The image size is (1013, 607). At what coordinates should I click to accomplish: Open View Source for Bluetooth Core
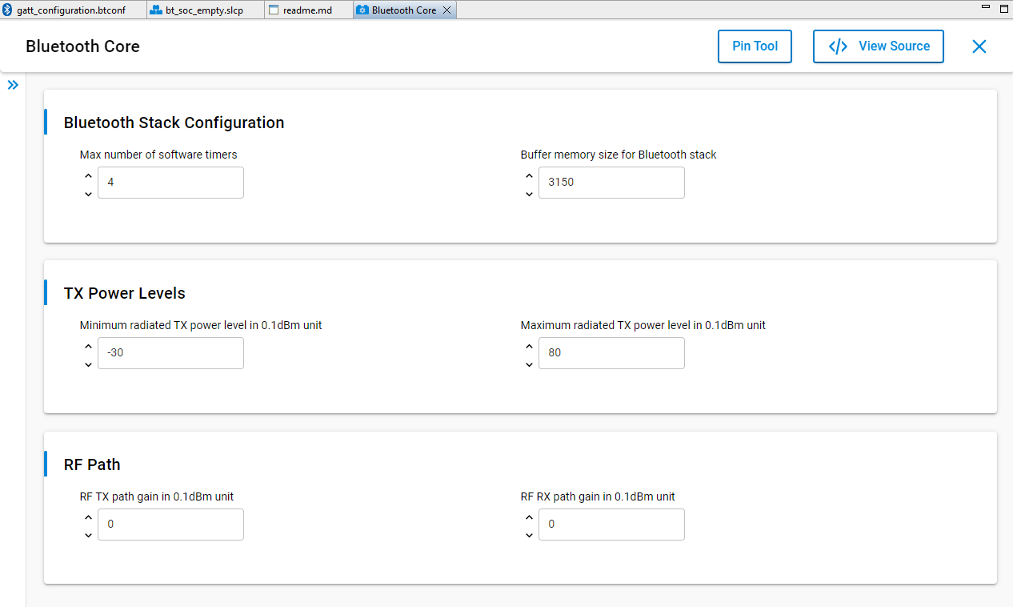click(x=878, y=46)
